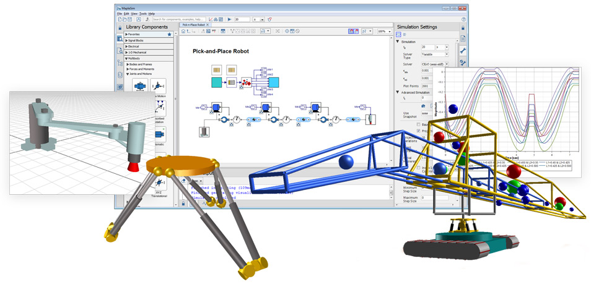Image resolution: width=591 pixels, height=284 pixels.
Task: Open the Library Components sidebar tab icon
Action: point(120,38)
